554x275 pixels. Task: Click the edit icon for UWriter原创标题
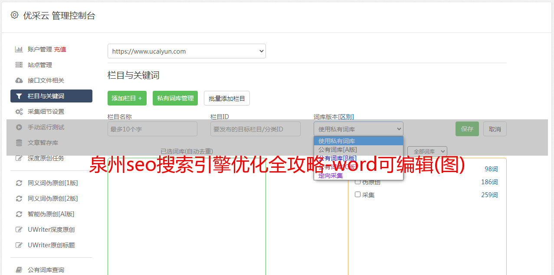click(x=19, y=245)
